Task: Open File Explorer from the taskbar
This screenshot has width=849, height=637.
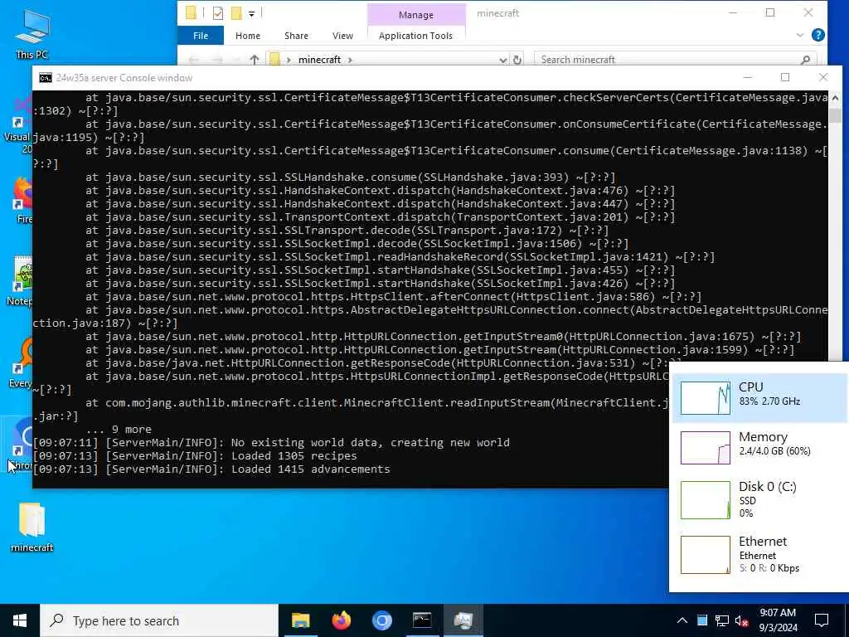Action: point(300,620)
